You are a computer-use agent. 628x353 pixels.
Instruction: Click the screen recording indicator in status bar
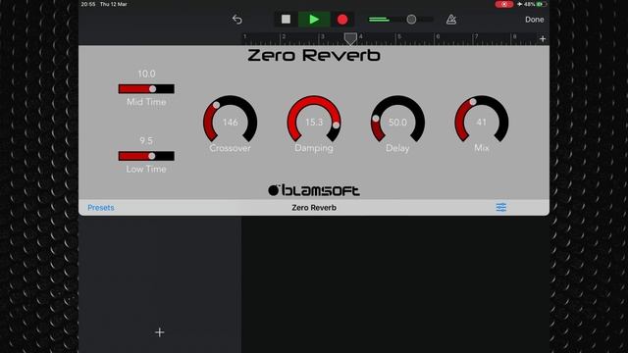pos(504,4)
